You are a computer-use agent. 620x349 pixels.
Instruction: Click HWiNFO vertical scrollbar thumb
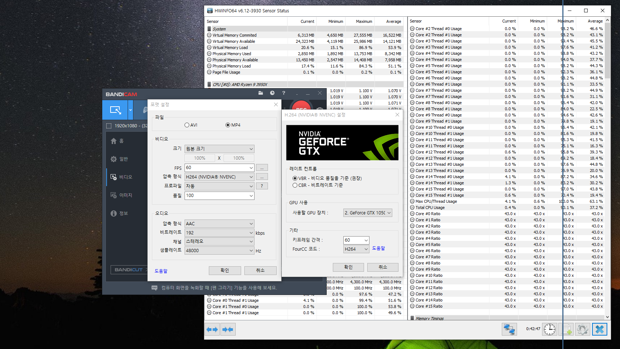coord(608,51)
